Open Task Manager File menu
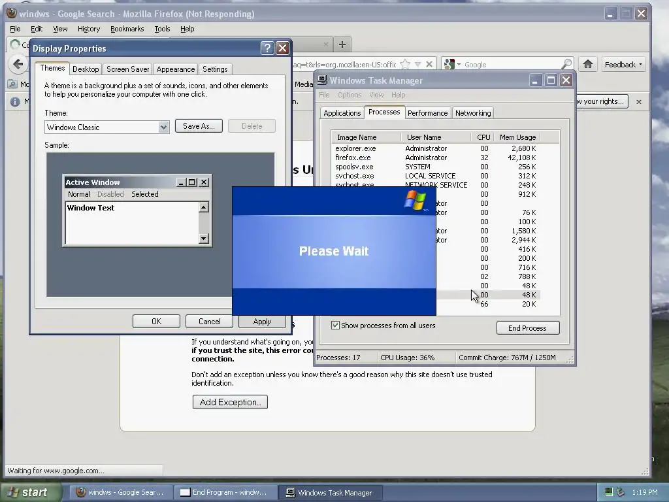The image size is (669, 502). pyautogui.click(x=324, y=95)
